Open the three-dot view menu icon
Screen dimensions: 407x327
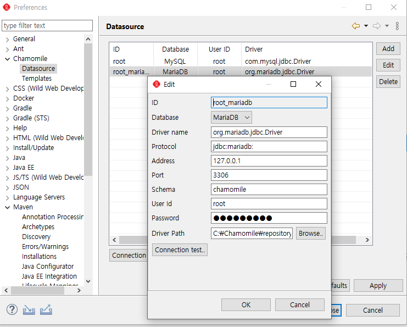tap(397, 26)
